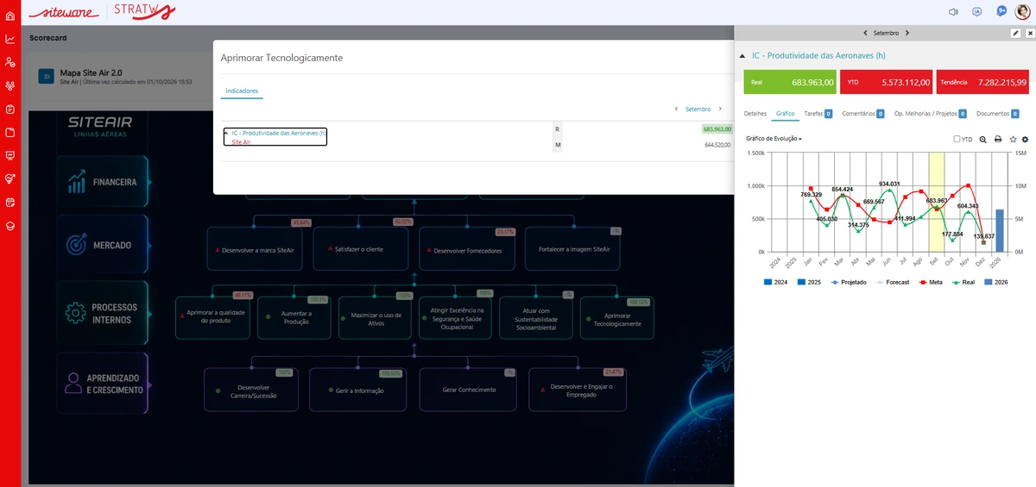Open the user profile avatar
The height and width of the screenshot is (487, 1036).
point(1022,12)
